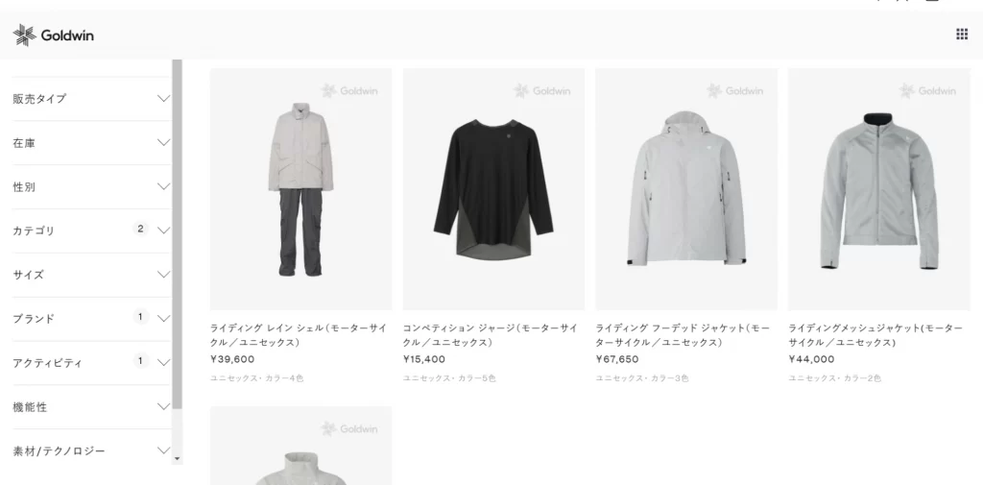Viewport: 983px width, 485px height.
Task: Open the 素材/テクノロジー filter
Action: 91,450
